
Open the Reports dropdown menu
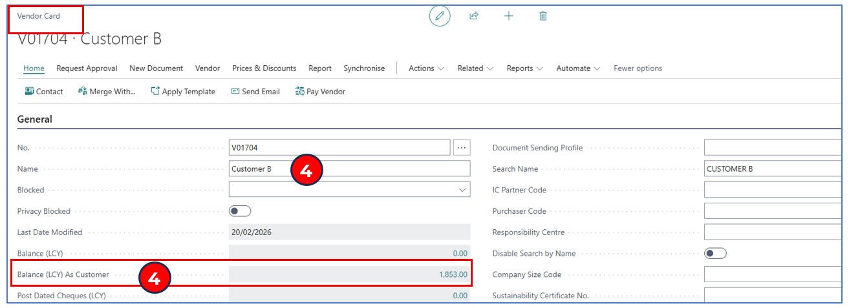524,68
